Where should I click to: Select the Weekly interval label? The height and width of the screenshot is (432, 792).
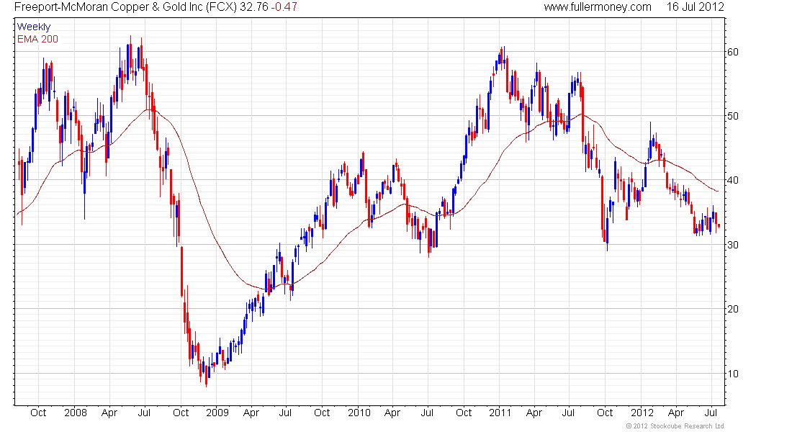34,27
